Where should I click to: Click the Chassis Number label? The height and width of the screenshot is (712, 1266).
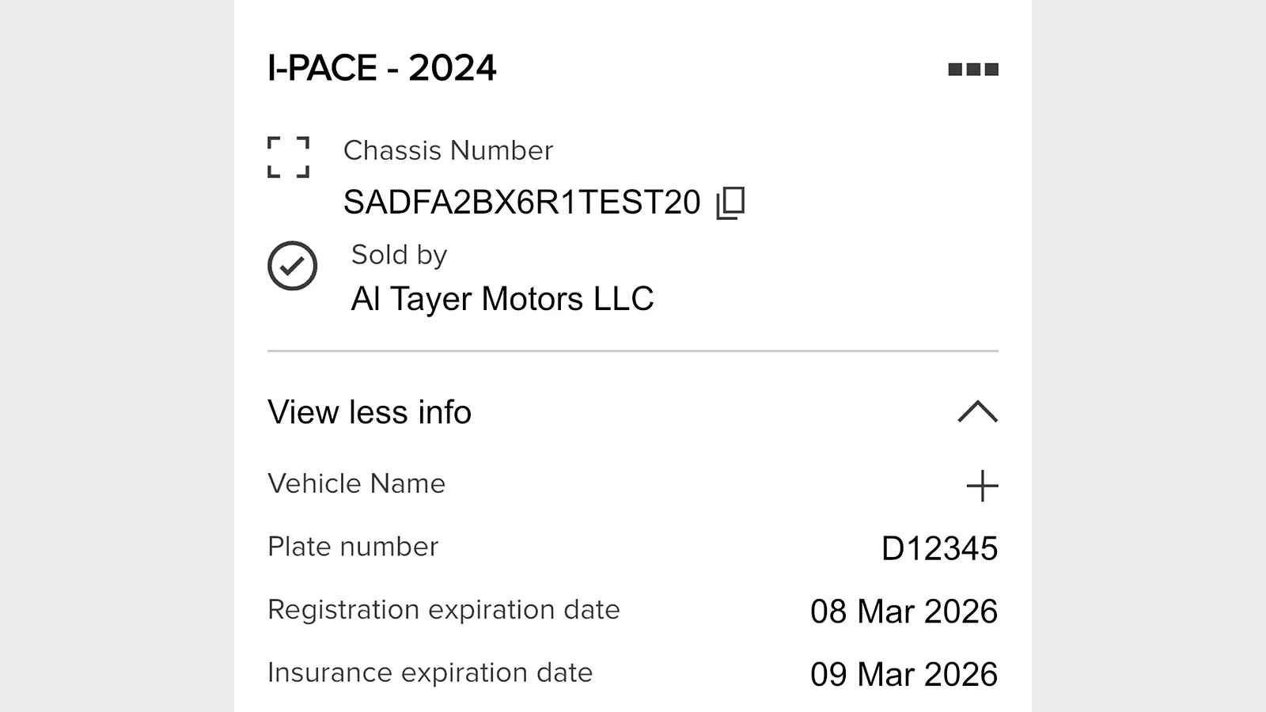tap(448, 150)
